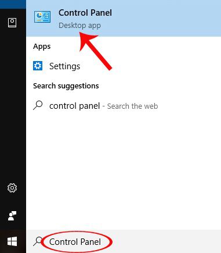Open the feedback person icon in sidebar
The image size is (221, 253).
pos(12,216)
